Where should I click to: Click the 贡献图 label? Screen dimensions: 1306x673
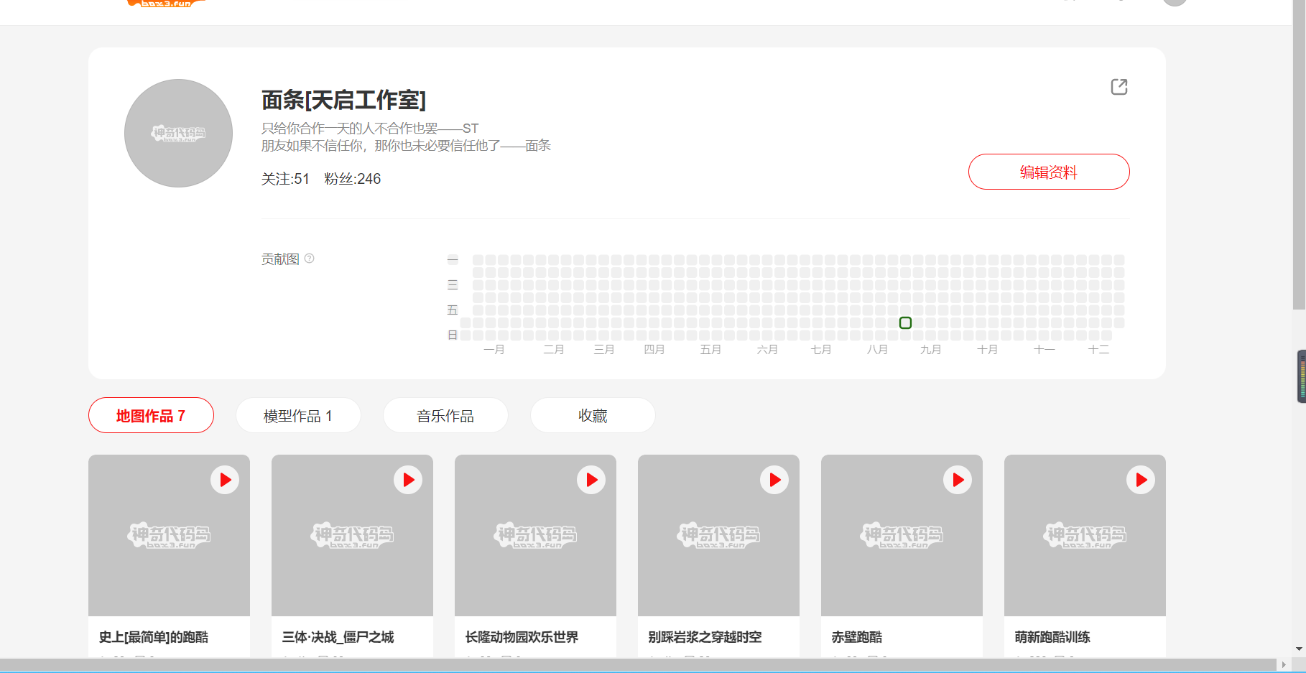(x=280, y=259)
